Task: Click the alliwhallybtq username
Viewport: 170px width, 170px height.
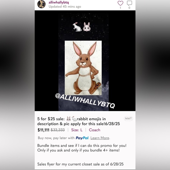Action: tap(59, 2)
